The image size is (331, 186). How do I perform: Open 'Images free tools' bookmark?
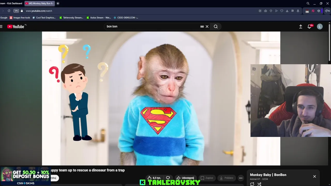[20, 18]
